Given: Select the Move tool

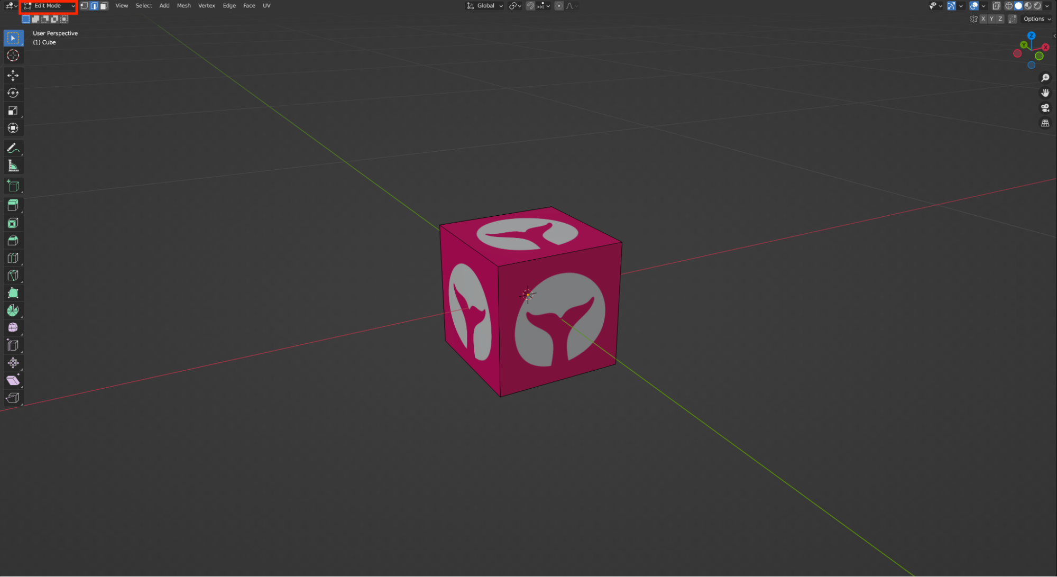Looking at the screenshot, I should (x=13, y=76).
